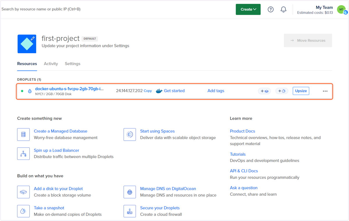Viewport: 349px width, 221px height.
Task: Click the DNS globe icon
Action: click(x=130, y=192)
